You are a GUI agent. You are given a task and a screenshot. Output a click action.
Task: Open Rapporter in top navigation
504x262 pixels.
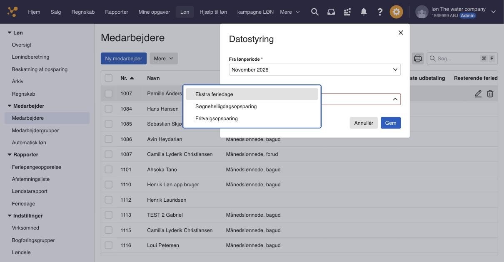117,12
